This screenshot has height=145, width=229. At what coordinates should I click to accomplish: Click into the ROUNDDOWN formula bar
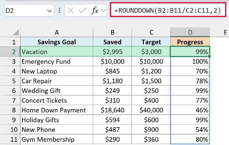coord(168,10)
